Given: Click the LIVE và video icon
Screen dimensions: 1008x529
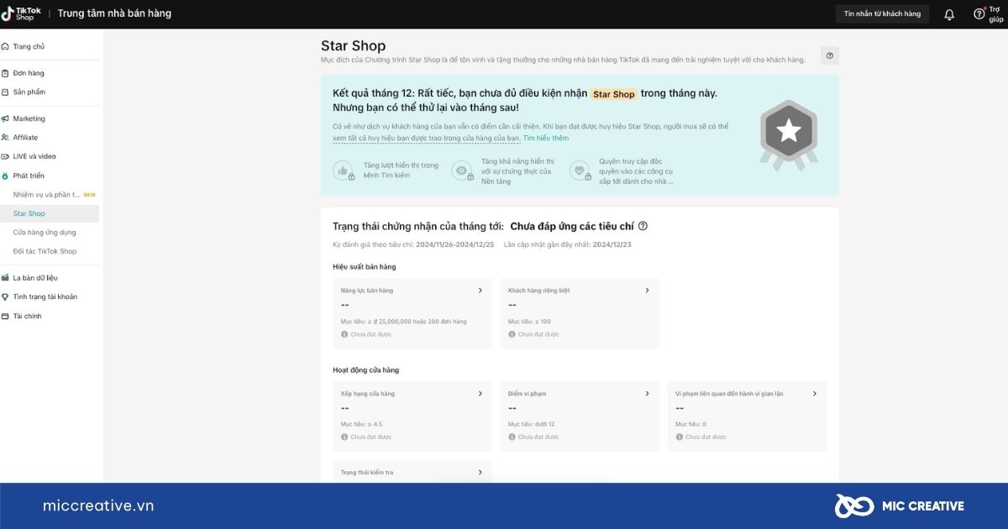Looking at the screenshot, I should click(x=5, y=156).
